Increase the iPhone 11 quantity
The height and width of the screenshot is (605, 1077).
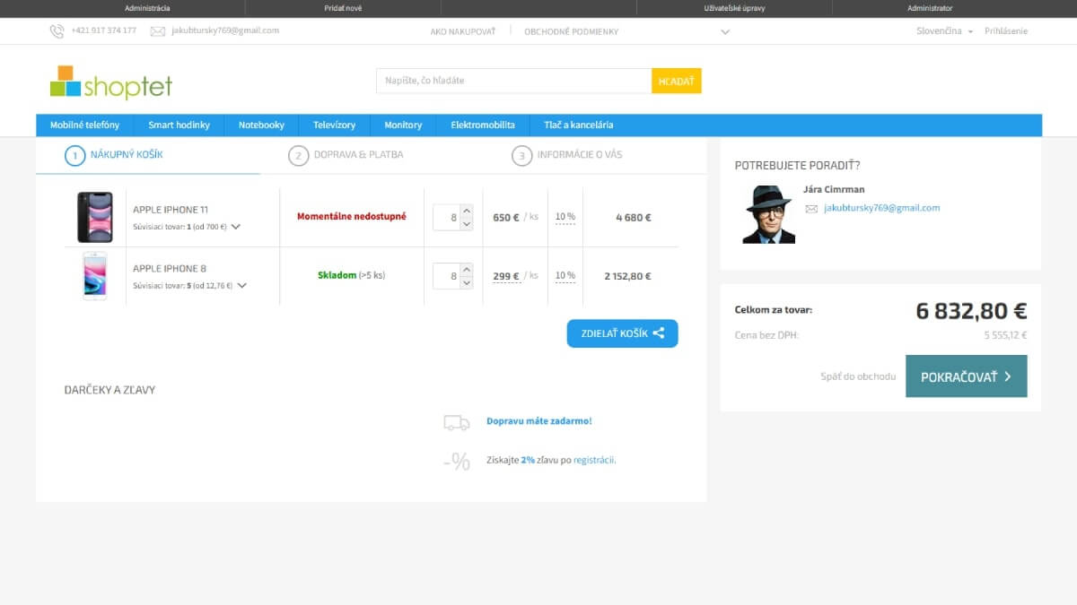(467, 212)
